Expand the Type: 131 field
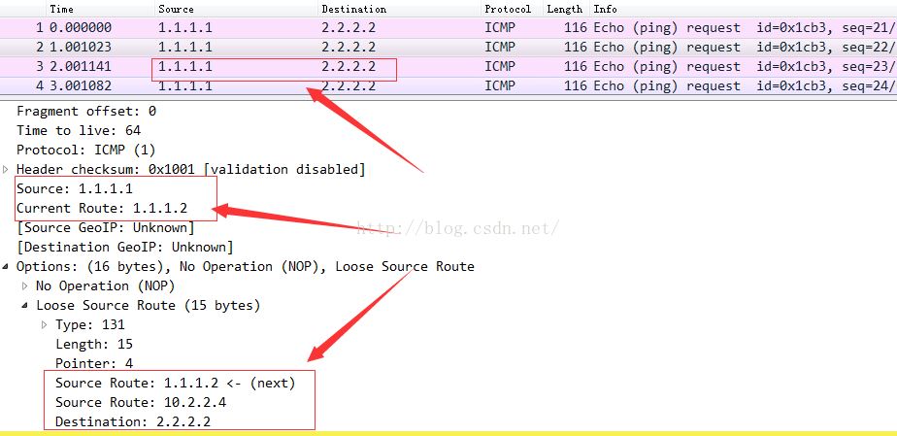 [x=45, y=324]
